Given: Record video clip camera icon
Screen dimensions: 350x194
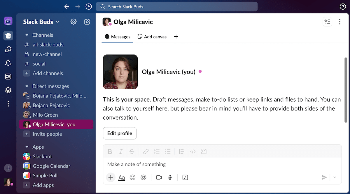Looking at the screenshot, I should point(159,177).
